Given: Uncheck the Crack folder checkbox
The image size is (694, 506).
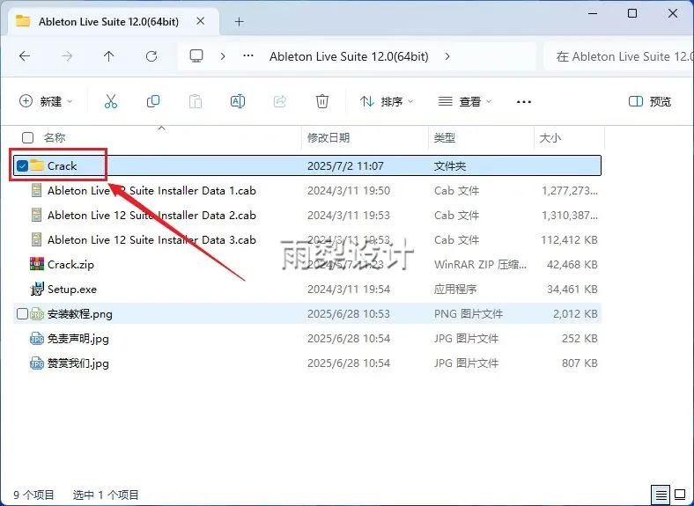Looking at the screenshot, I should point(22,165).
